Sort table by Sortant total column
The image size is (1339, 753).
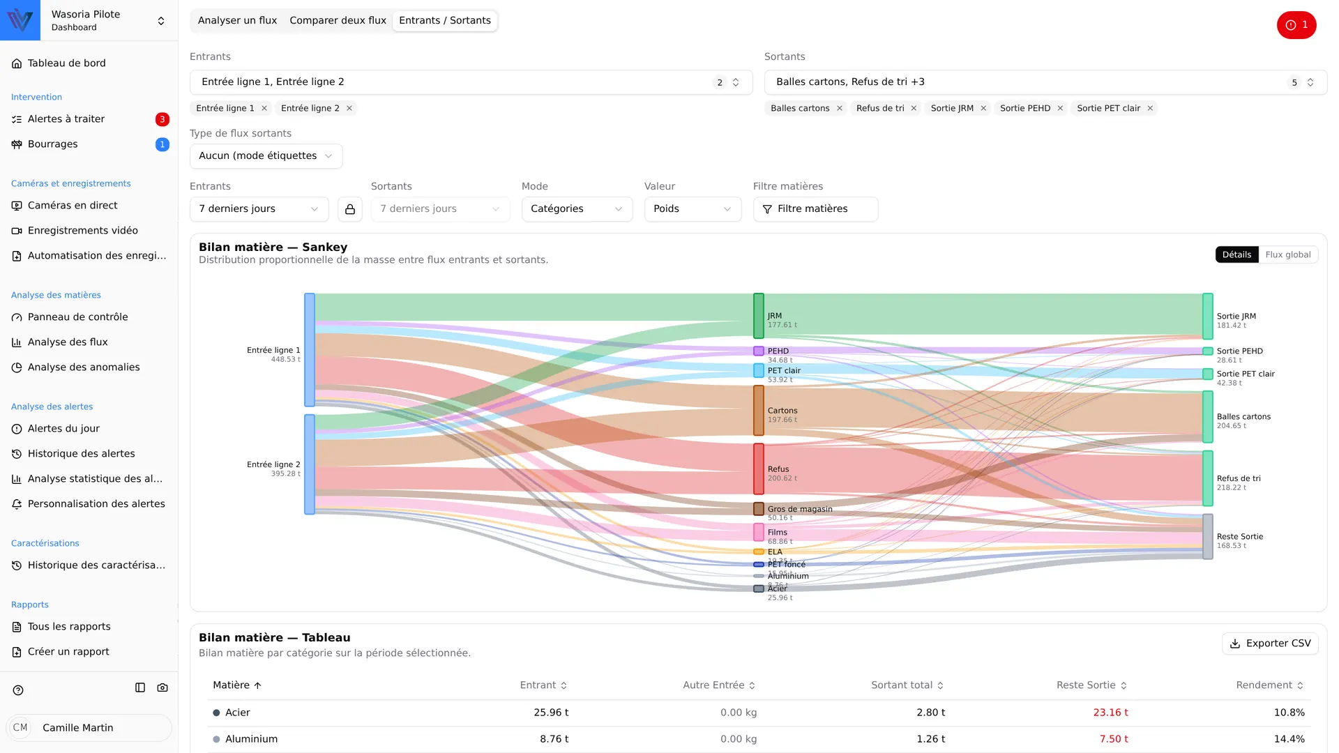click(907, 685)
